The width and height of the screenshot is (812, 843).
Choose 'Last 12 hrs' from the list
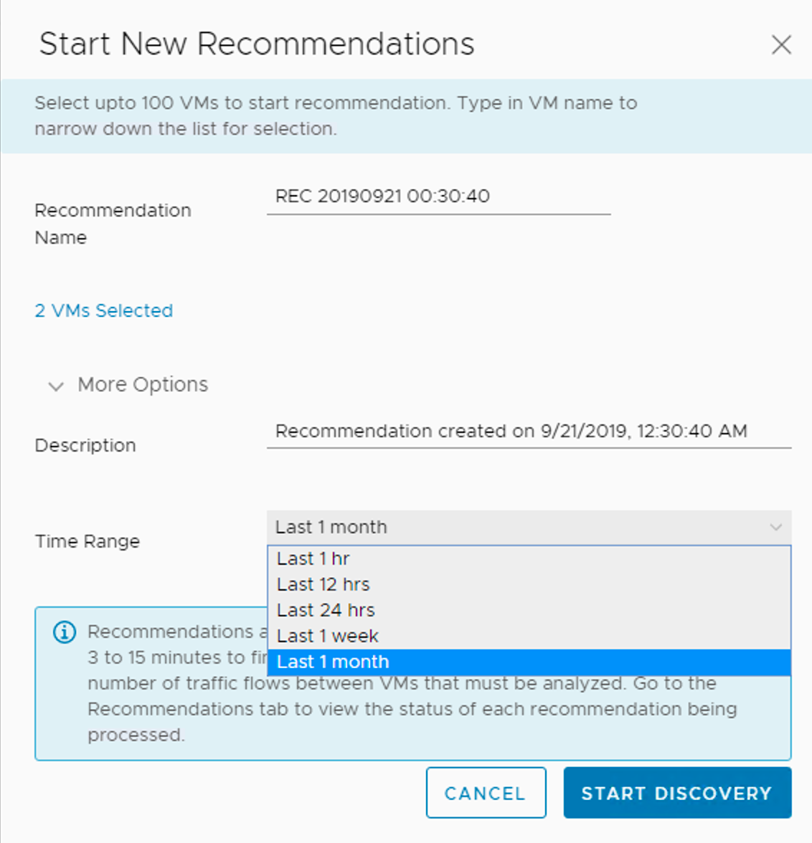[324, 584]
